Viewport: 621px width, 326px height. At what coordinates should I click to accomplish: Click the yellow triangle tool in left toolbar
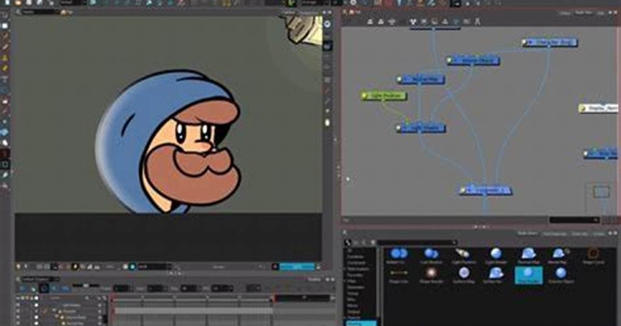click(5, 58)
